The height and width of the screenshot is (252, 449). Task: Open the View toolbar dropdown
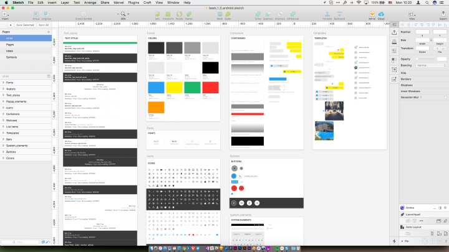pyautogui.click(x=412, y=14)
